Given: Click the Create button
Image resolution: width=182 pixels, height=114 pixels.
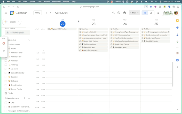Looking at the screenshot, I should click(x=12, y=22).
